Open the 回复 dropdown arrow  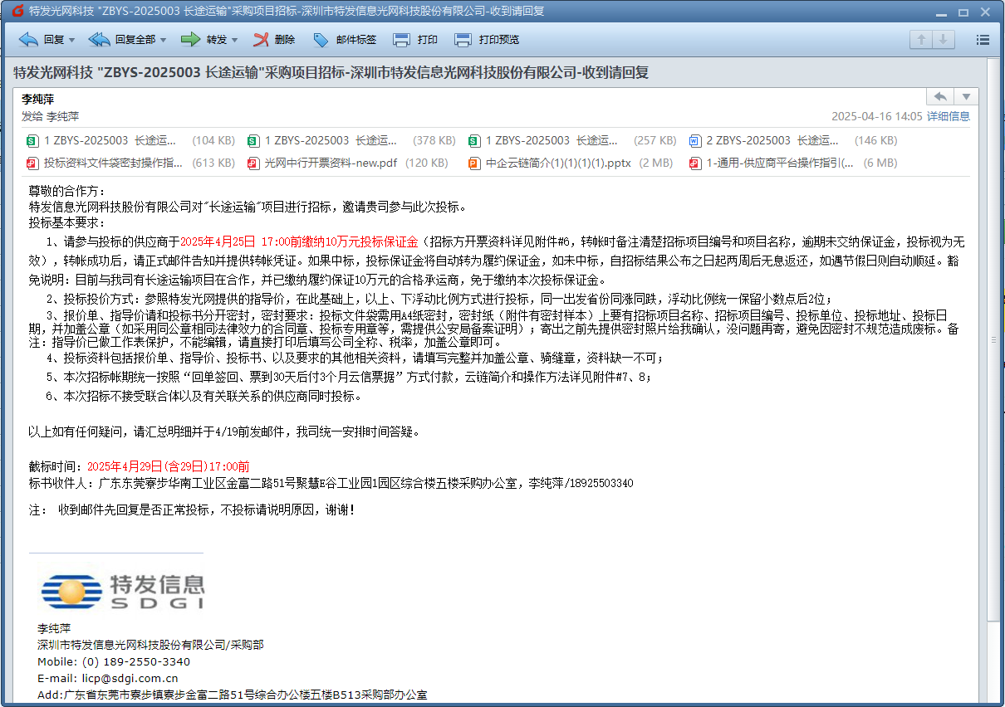72,40
